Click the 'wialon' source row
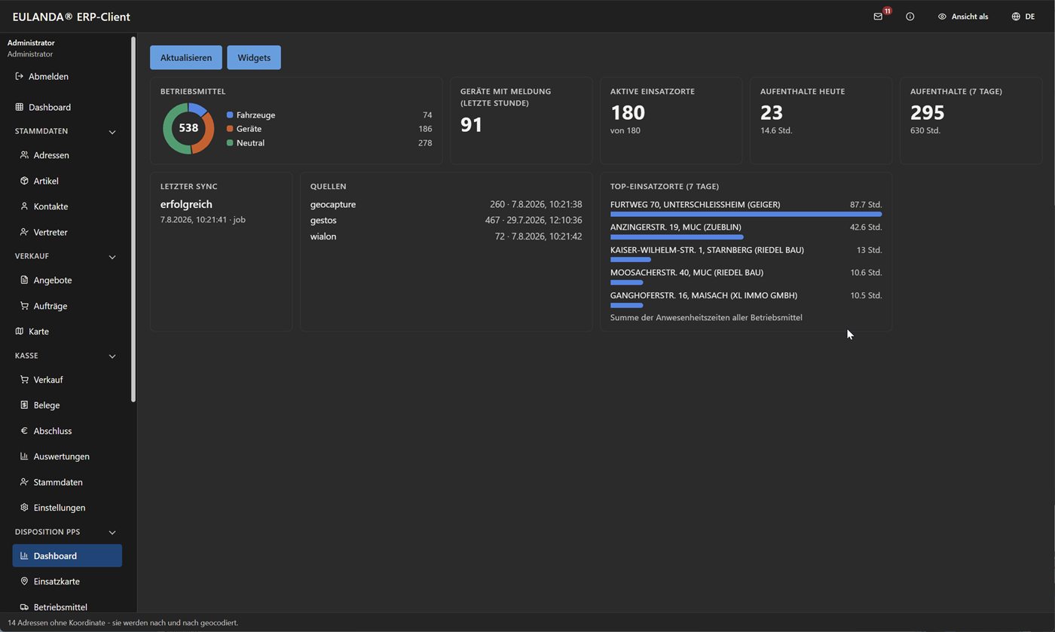This screenshot has width=1055, height=632. 446,237
